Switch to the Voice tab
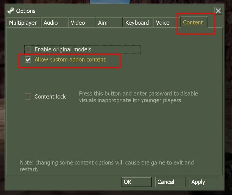 pyautogui.click(x=167, y=23)
